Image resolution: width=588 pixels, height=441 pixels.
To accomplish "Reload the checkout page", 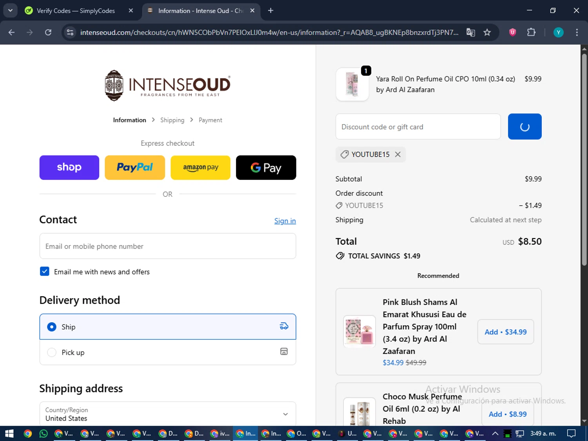I will pyautogui.click(x=48, y=33).
